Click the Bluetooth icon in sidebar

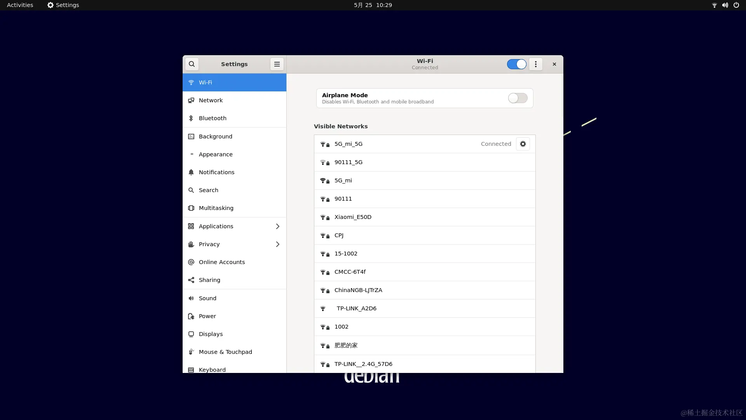pyautogui.click(x=191, y=118)
